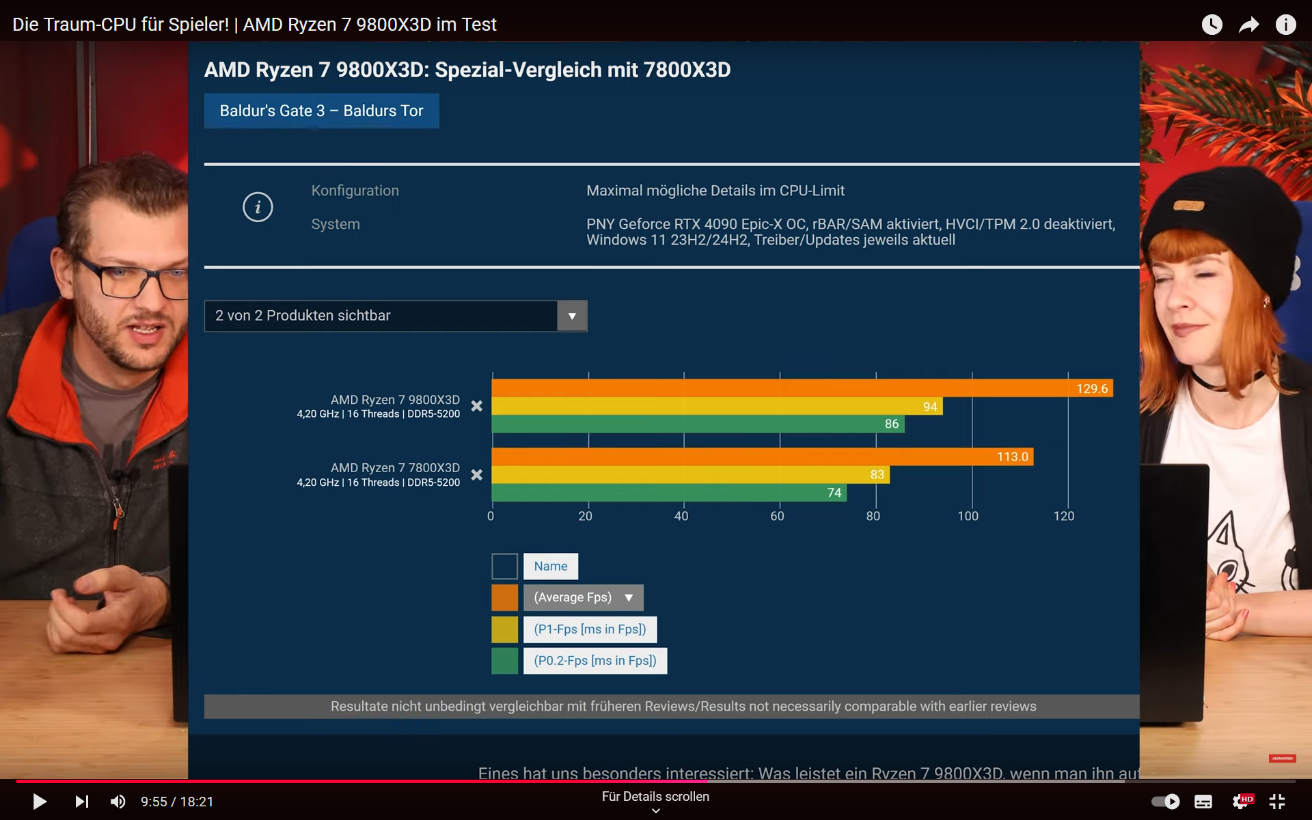Expand 'Für Details scrollen' chevron
1312x820 pixels.
coord(655,810)
